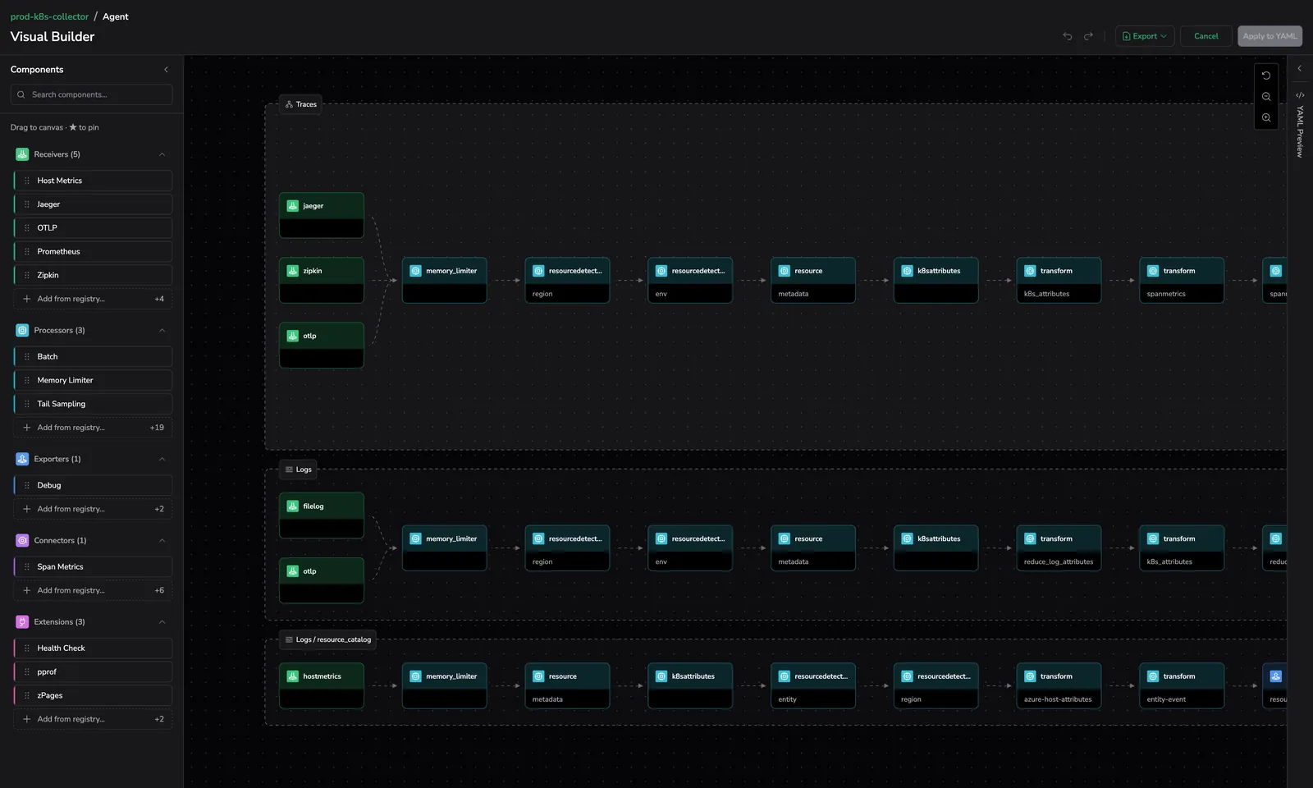Viewport: 1313px width, 788px height.
Task: Click the Extensions category icon
Action: 22,621
